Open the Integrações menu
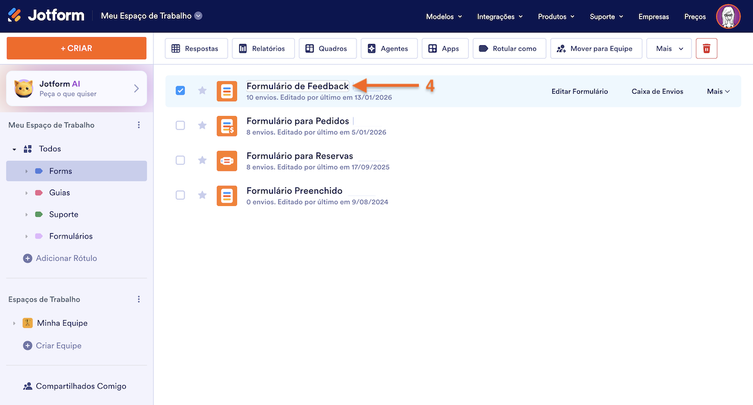 pyautogui.click(x=499, y=16)
